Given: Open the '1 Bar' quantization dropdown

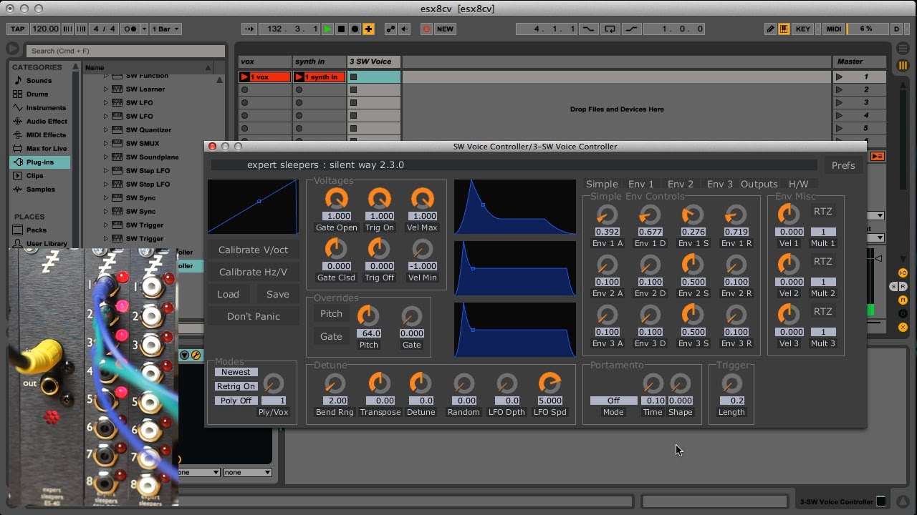Looking at the screenshot, I should pos(165,29).
